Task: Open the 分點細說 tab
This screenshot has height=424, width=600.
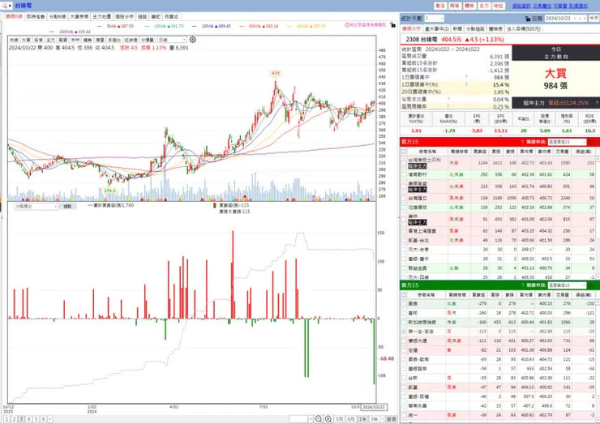Action: pyautogui.click(x=475, y=28)
